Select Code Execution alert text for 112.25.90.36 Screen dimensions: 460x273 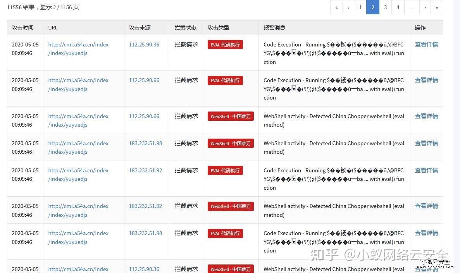[x=334, y=53]
